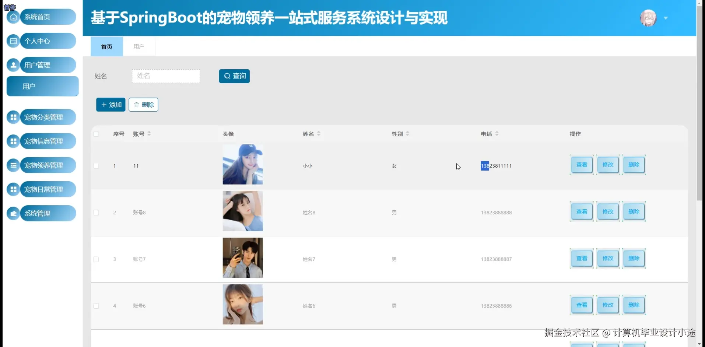The height and width of the screenshot is (347, 705).
Task: Click the scrollbar down arrow at bottom right
Action: pyautogui.click(x=699, y=344)
